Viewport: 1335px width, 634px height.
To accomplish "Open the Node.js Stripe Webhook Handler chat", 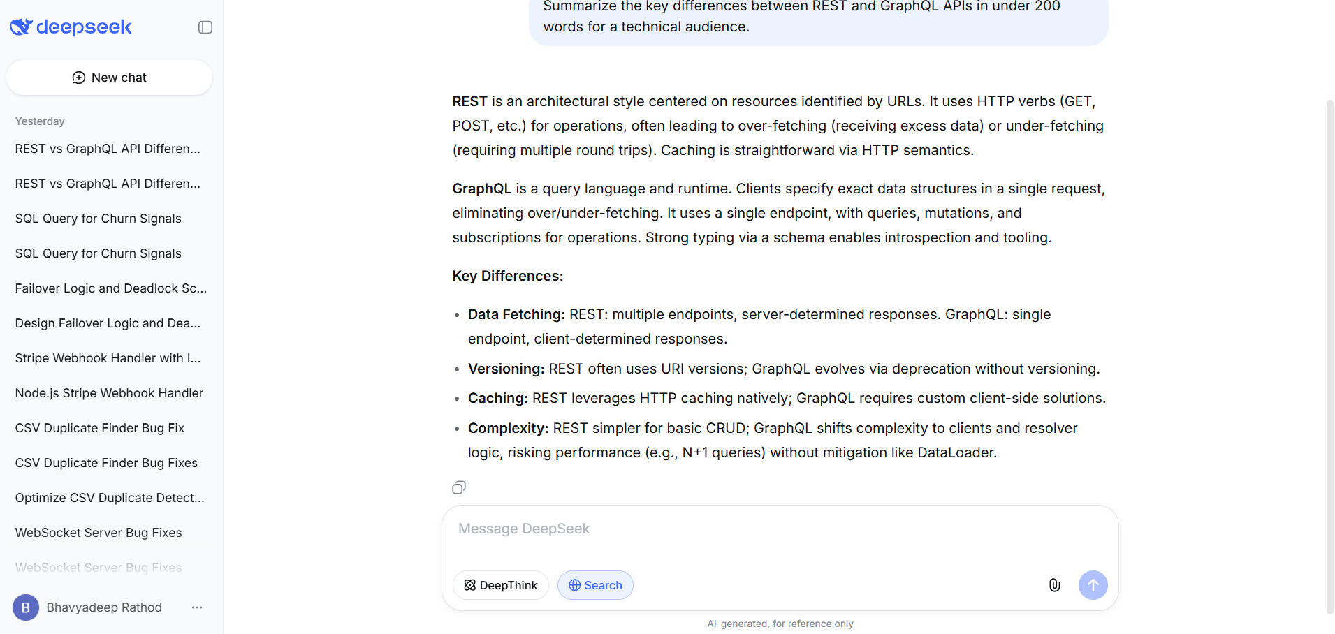I will [x=109, y=392].
